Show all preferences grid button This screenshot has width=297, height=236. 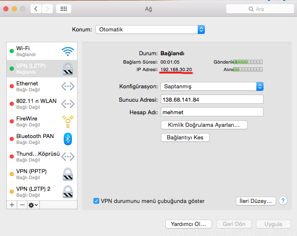[63, 9]
